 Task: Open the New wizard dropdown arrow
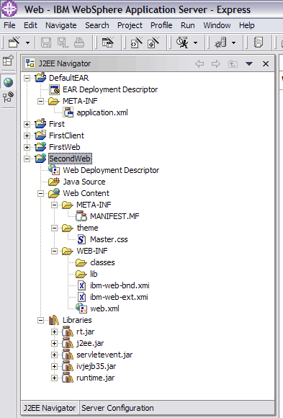[27, 43]
